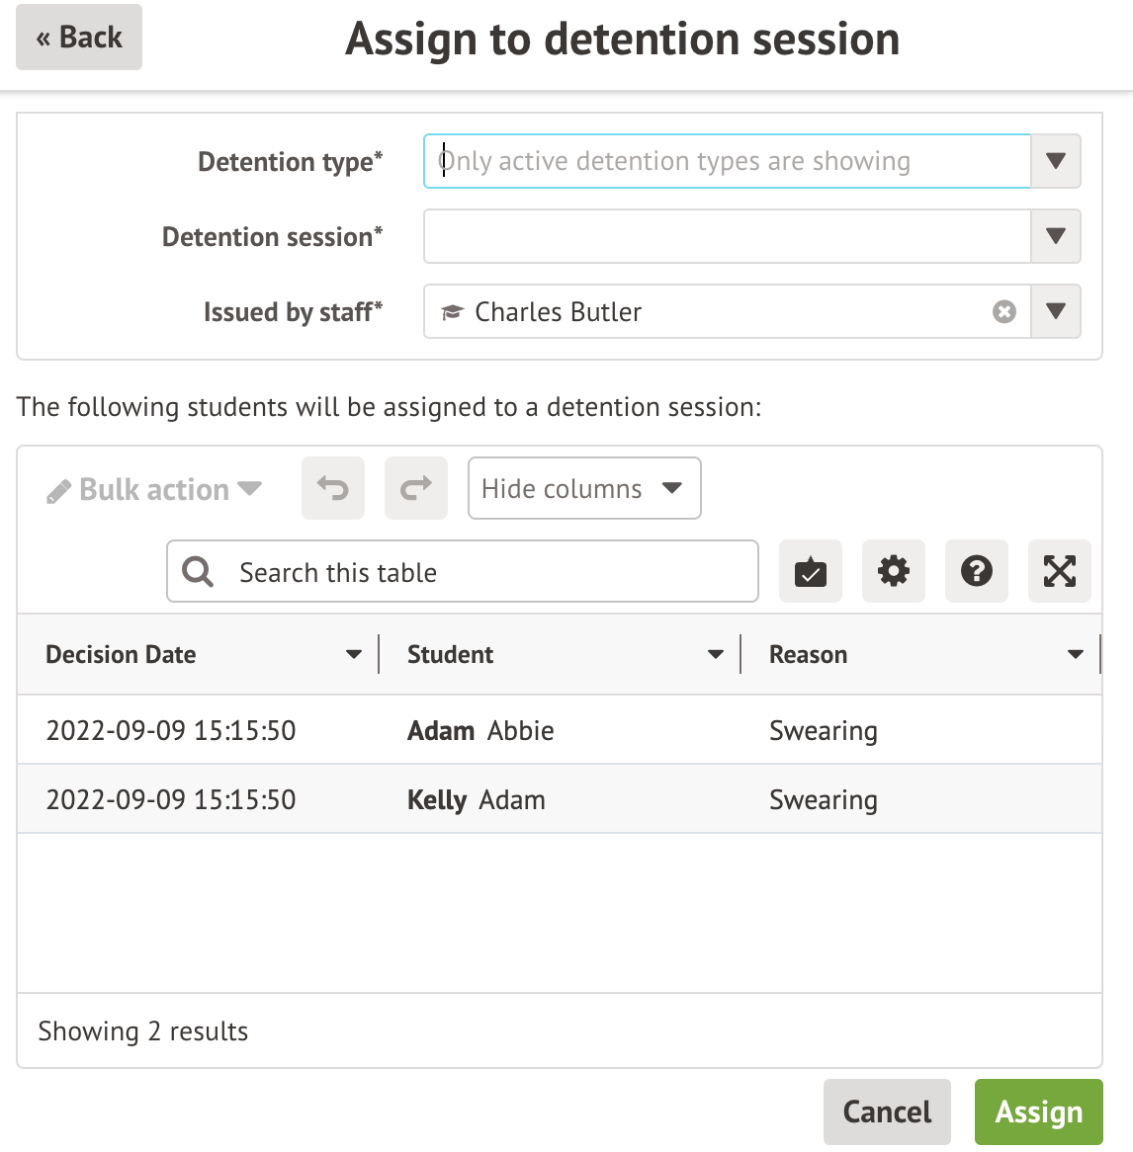
Task: Open the Detention type dropdown arrow
Action: tap(1054, 161)
